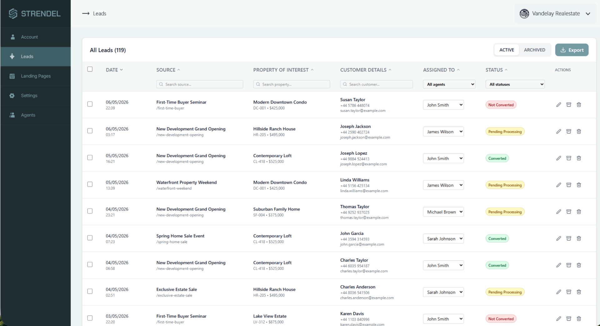Sort by Assigned To header

[x=441, y=70]
